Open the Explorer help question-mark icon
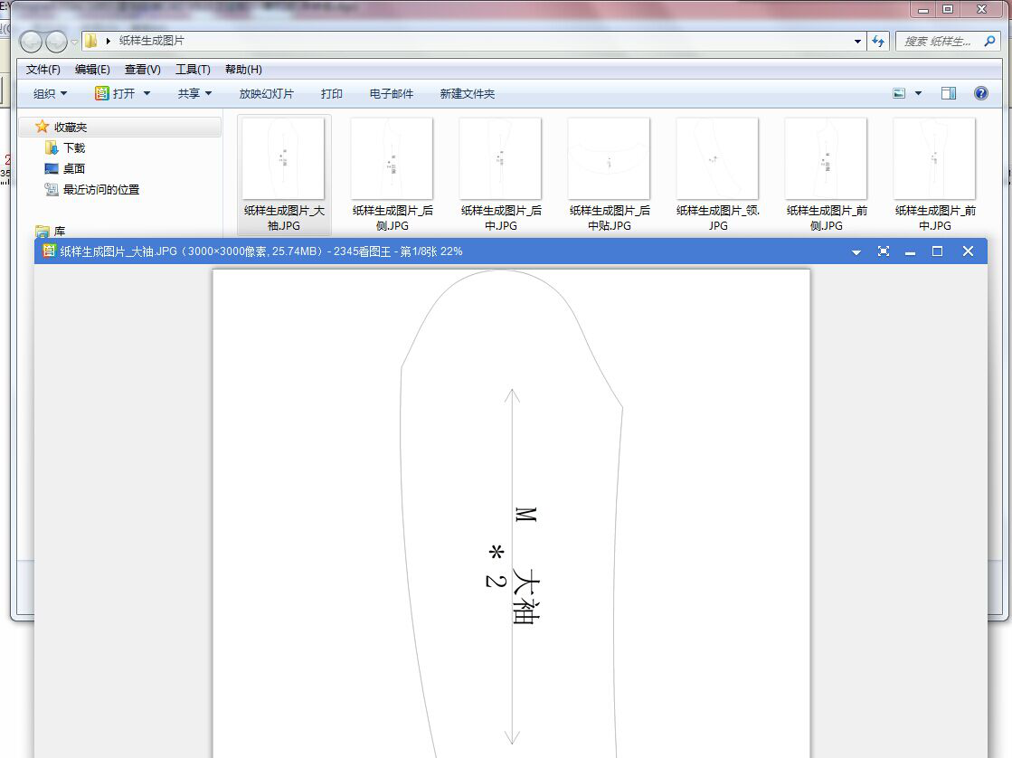 pos(981,93)
